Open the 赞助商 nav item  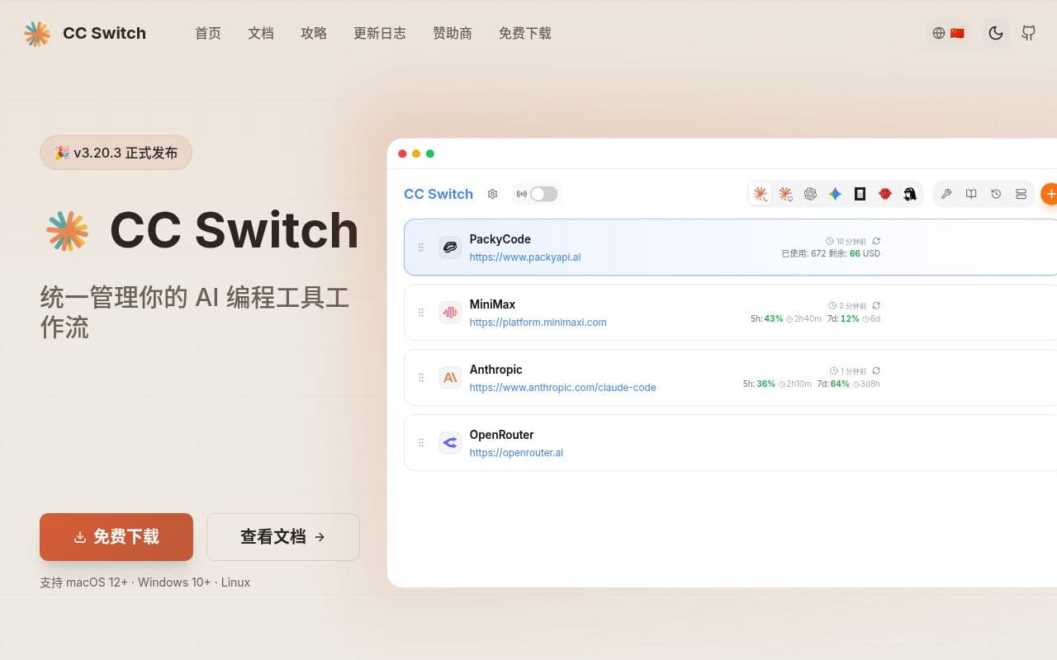pos(453,33)
